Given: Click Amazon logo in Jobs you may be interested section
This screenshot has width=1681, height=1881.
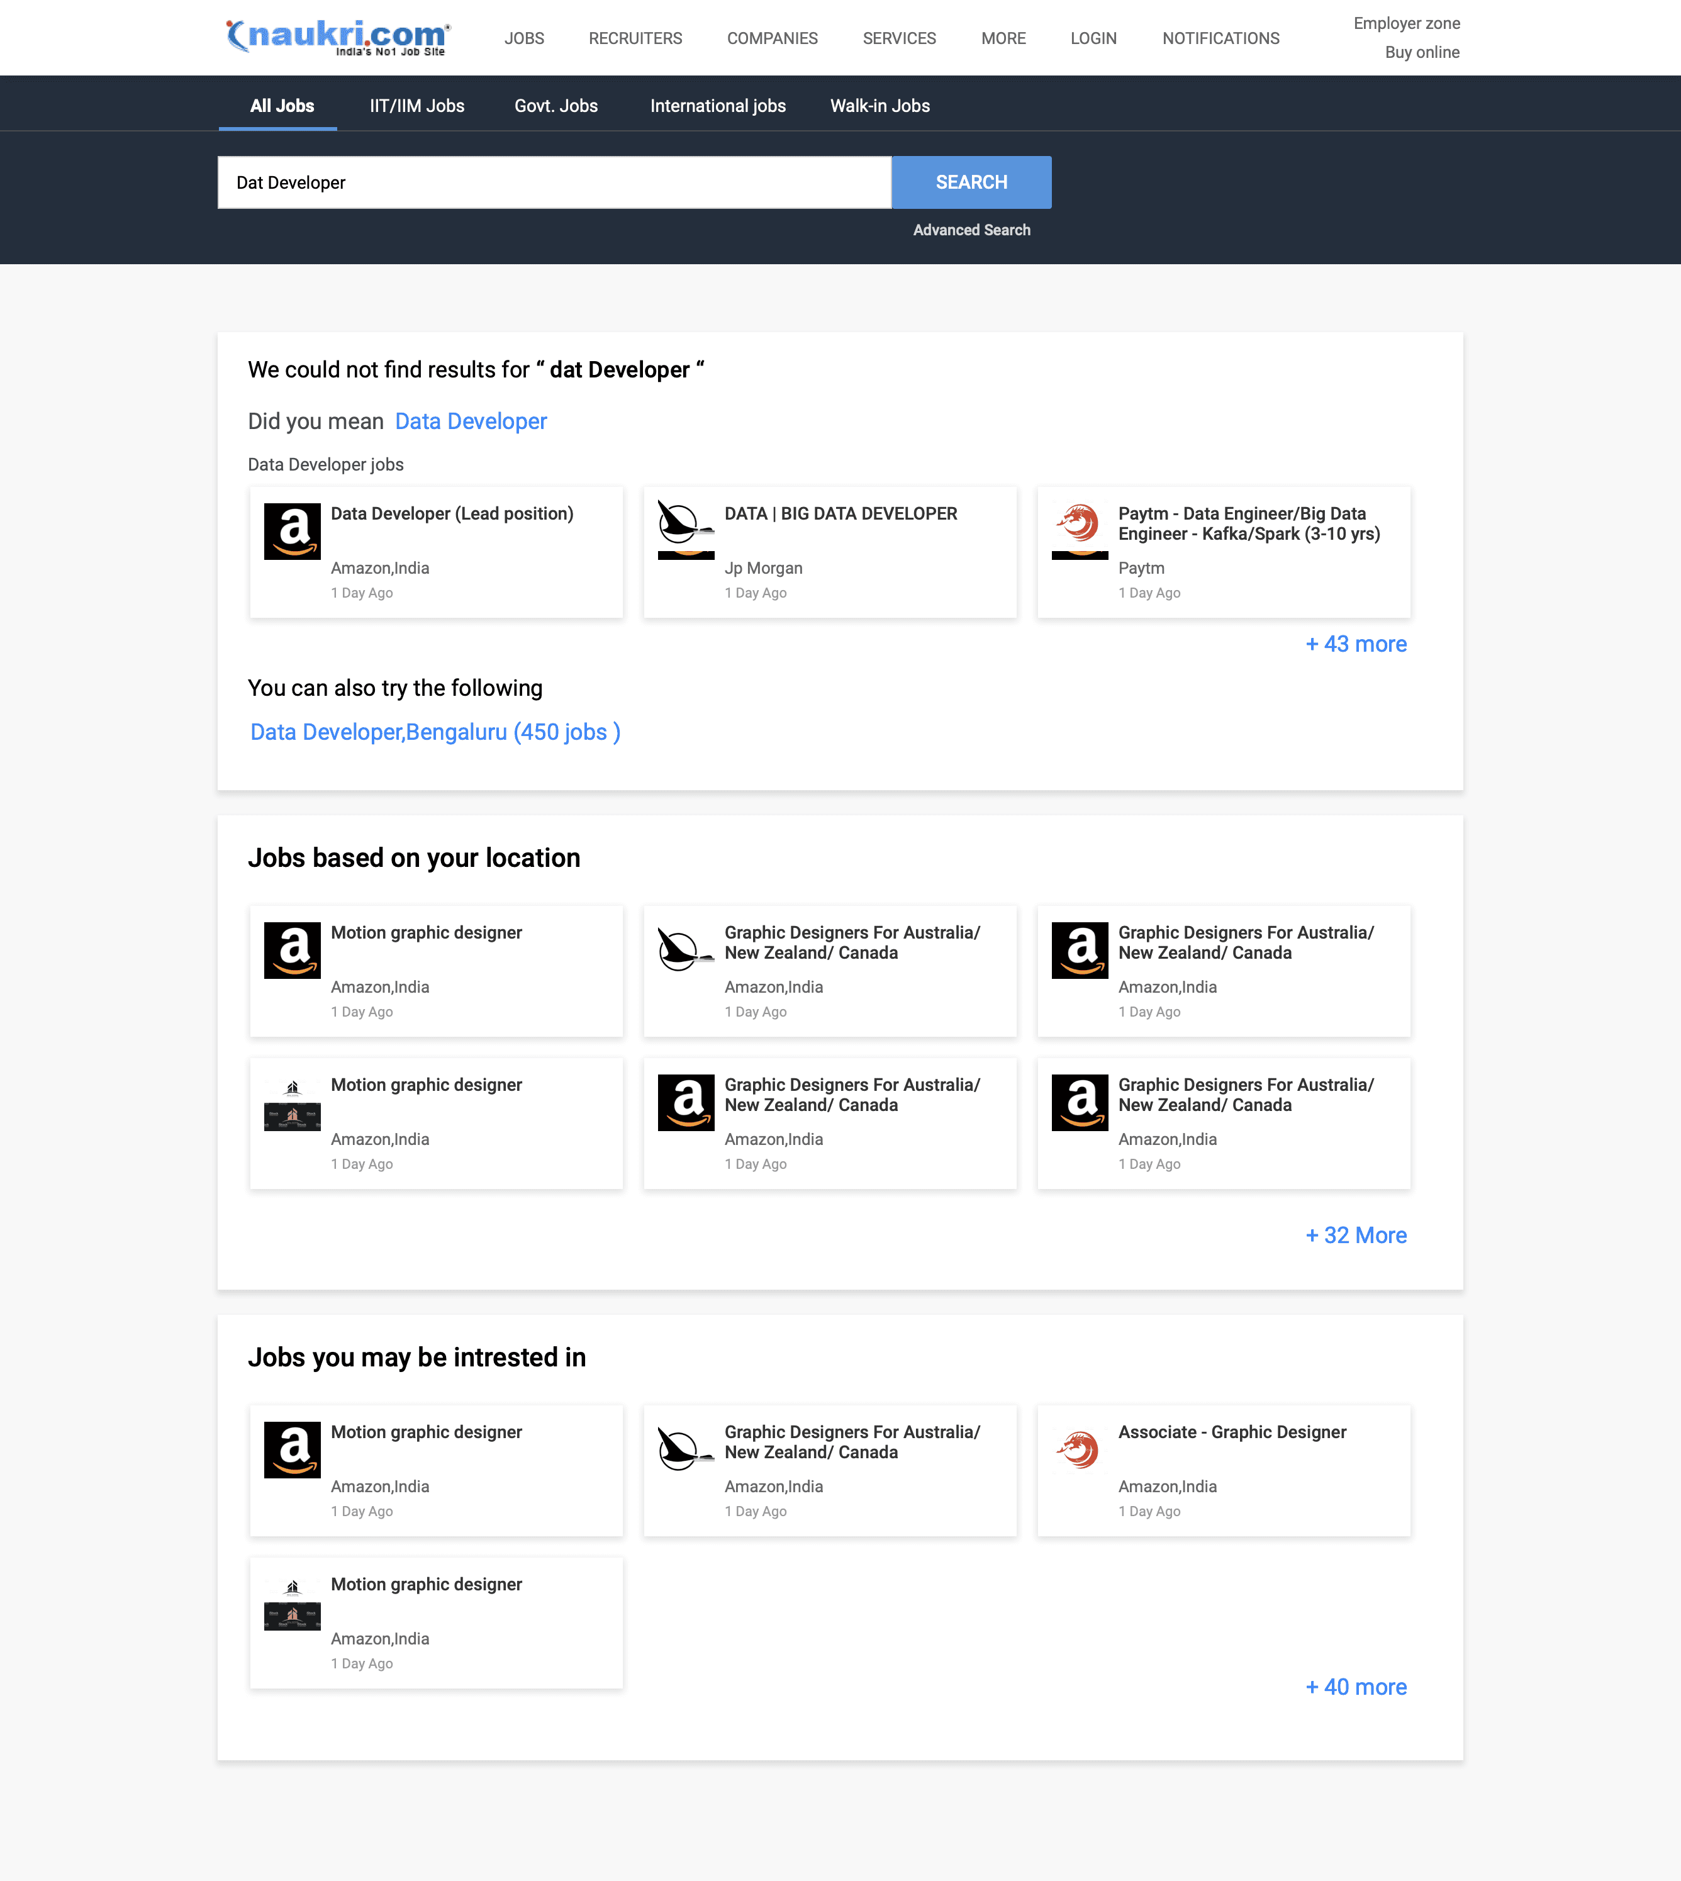Looking at the screenshot, I should click(292, 1449).
